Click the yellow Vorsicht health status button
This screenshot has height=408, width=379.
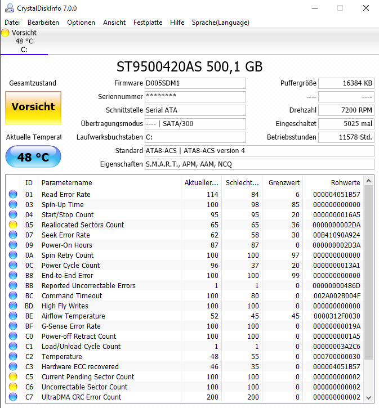click(x=33, y=107)
